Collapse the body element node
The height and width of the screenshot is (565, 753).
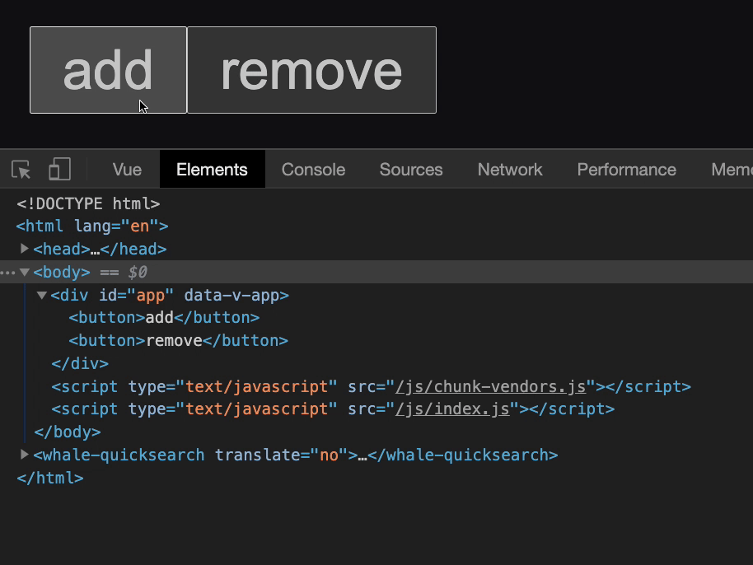coord(24,272)
